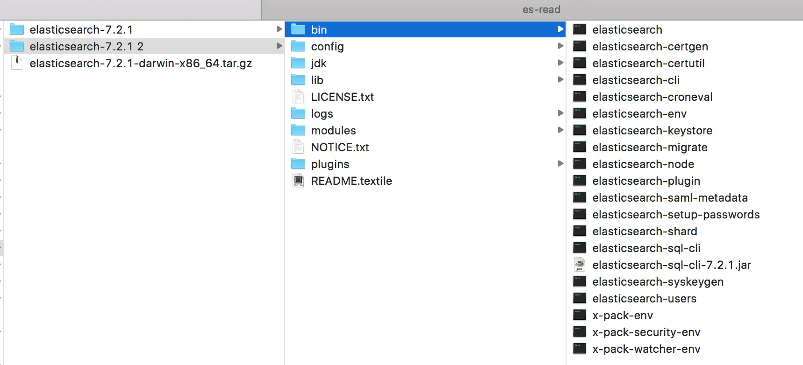Click the modules folder icon
803x365 pixels.
298,130
